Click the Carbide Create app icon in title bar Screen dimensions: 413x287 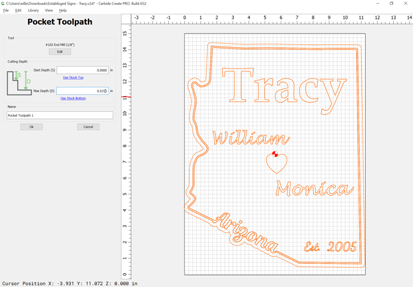3,4
